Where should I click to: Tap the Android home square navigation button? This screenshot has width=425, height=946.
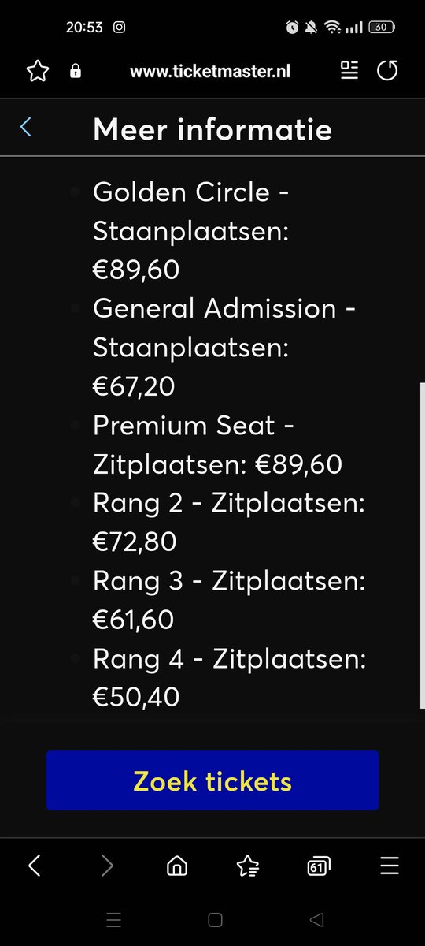tap(215, 919)
